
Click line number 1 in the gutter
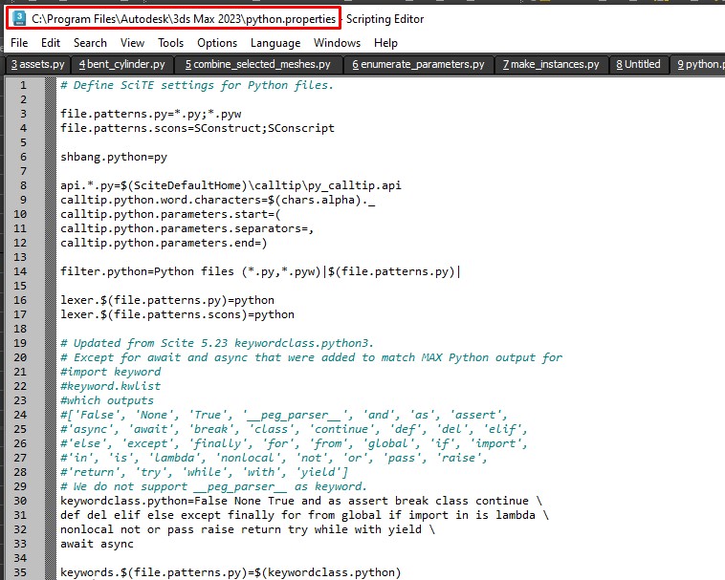[23, 85]
